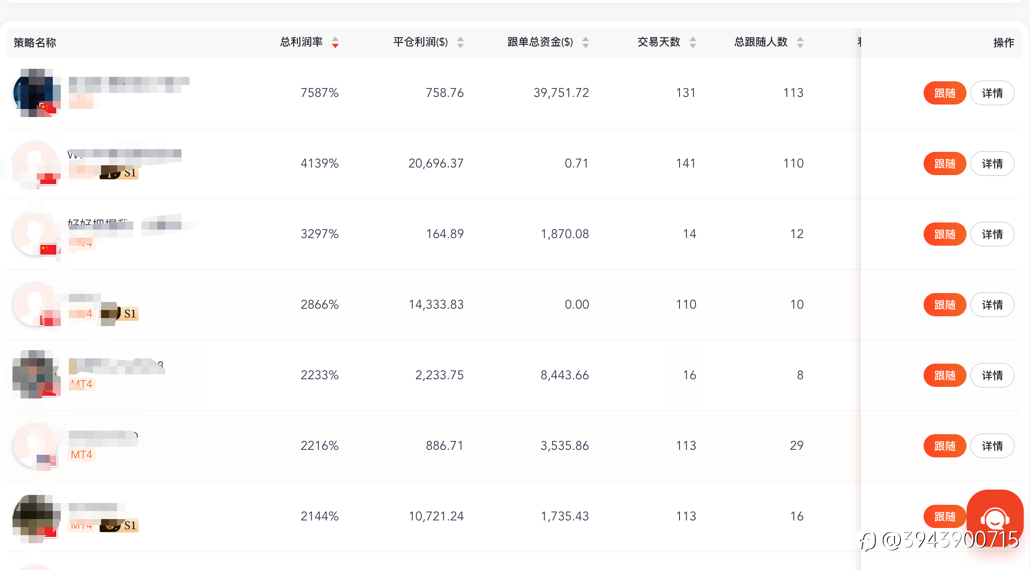Click the MT4 tag in the 2216% row
This screenshot has height=570, width=1030.
click(81, 455)
